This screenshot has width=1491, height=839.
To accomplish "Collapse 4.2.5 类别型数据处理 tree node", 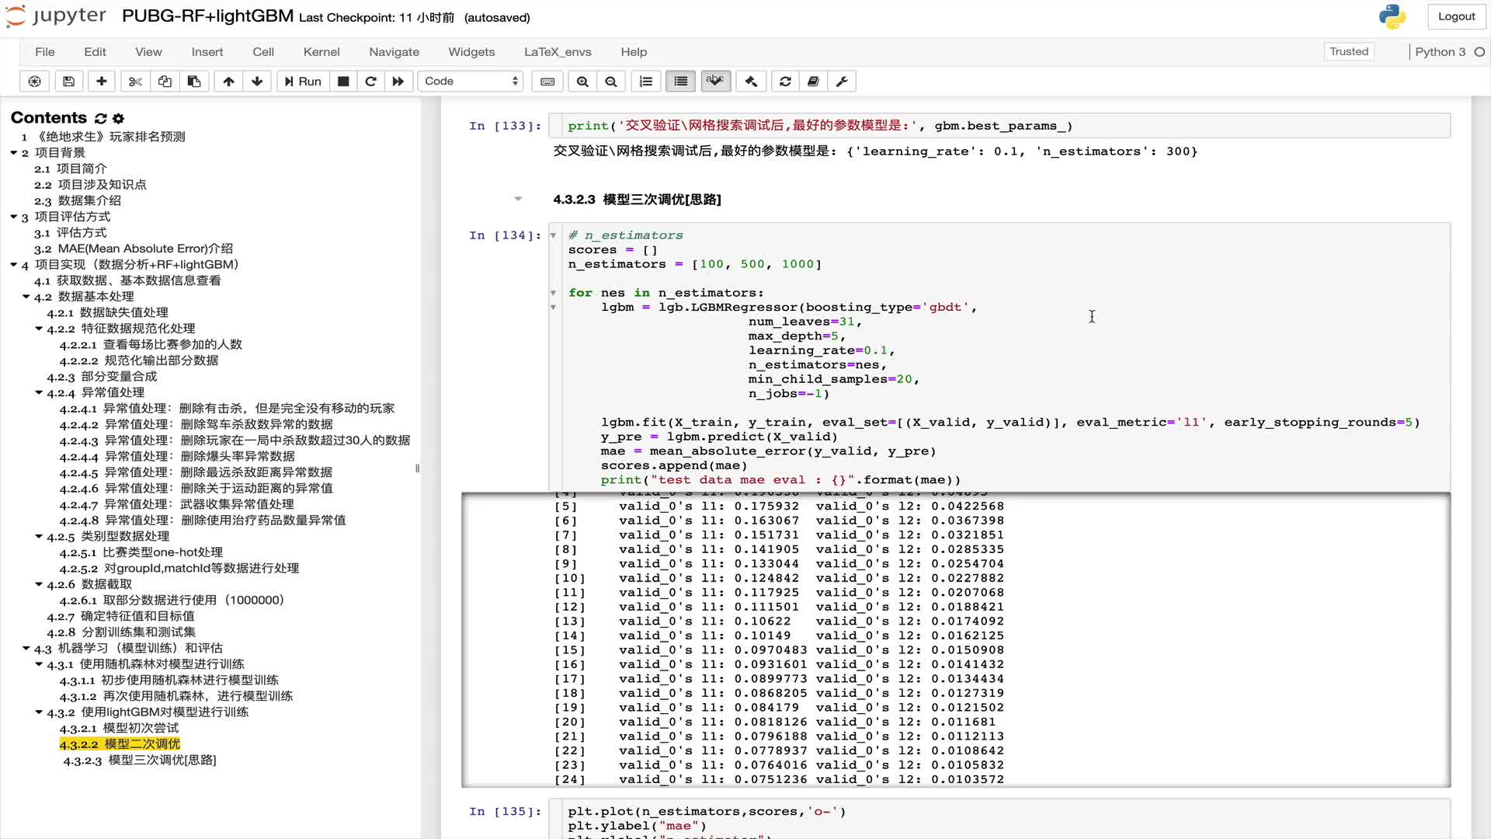I will tap(38, 536).
